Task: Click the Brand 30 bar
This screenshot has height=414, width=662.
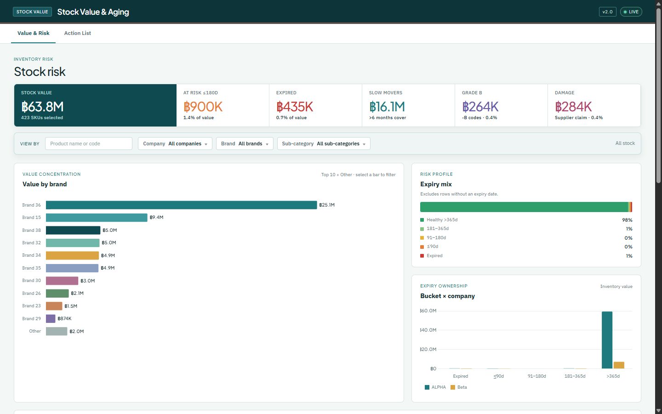Action: coord(62,281)
